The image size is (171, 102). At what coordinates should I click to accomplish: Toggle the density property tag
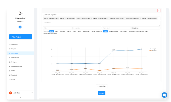tap(79, 31)
